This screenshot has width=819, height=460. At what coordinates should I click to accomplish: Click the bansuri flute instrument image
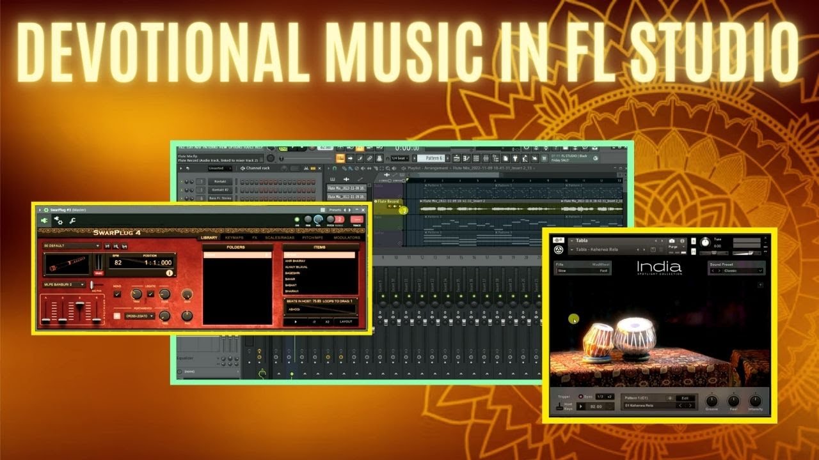tap(67, 263)
